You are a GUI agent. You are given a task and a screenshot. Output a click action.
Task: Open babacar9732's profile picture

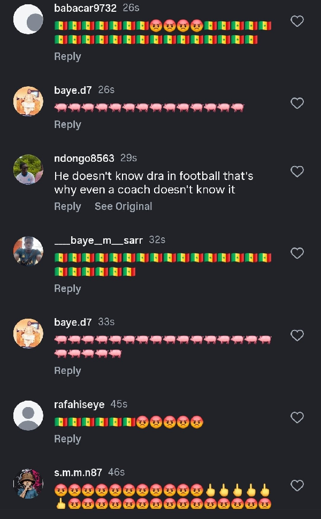tap(28, 19)
